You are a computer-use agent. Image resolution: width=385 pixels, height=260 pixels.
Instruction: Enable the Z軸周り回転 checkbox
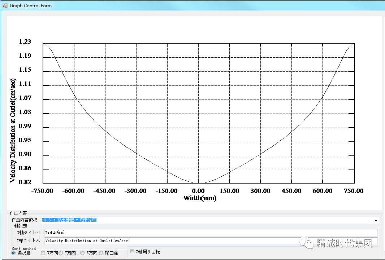click(x=132, y=252)
